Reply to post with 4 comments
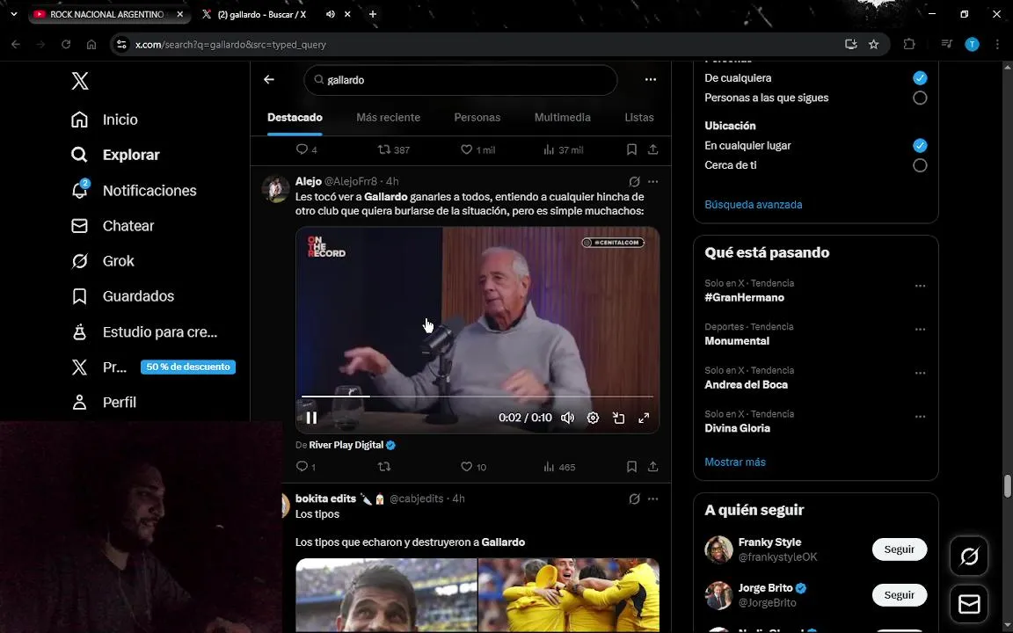Viewport: 1013px width, 633px height. point(306,149)
